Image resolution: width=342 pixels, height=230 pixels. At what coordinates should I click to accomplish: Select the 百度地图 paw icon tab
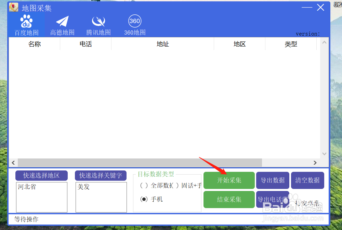click(26, 25)
